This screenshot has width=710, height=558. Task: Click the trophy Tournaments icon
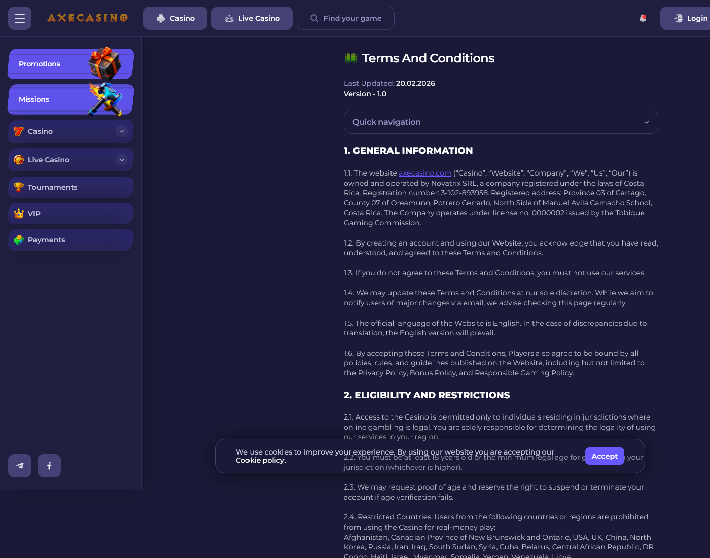(19, 187)
